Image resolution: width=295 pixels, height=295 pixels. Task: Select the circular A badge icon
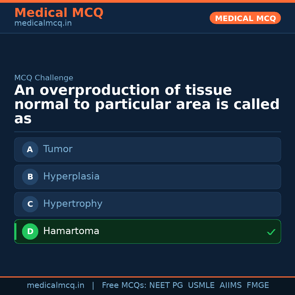[30, 149]
